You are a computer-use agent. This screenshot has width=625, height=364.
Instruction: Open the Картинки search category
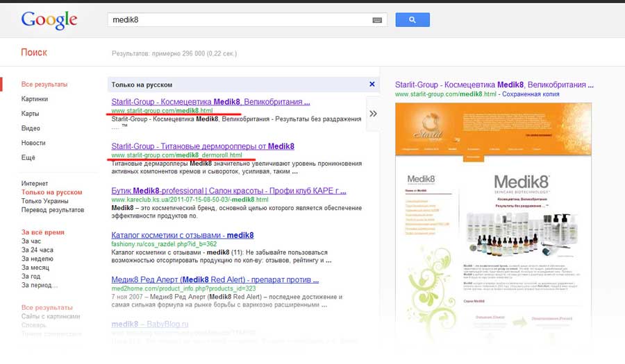[x=35, y=99]
